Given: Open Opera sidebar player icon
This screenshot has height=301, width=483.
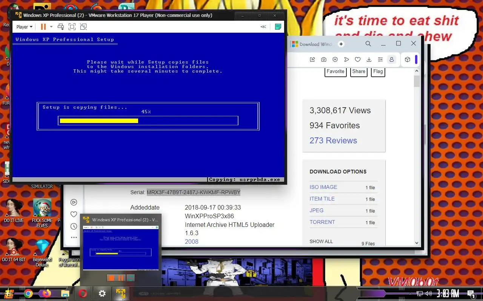Looking at the screenshot, I should pyautogui.click(x=74, y=202).
